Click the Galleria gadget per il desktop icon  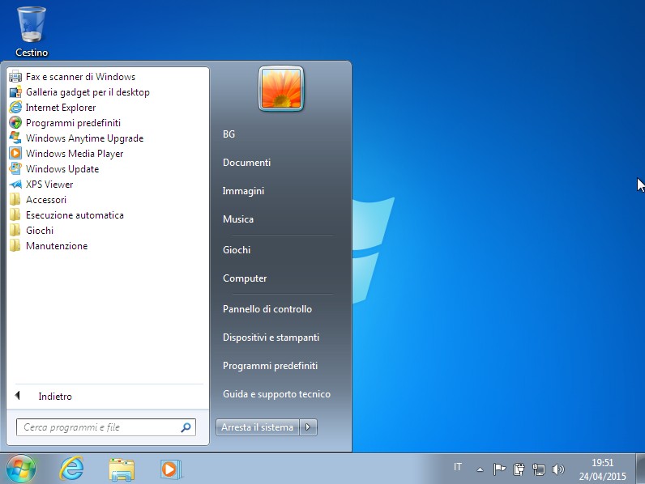pyautogui.click(x=15, y=92)
